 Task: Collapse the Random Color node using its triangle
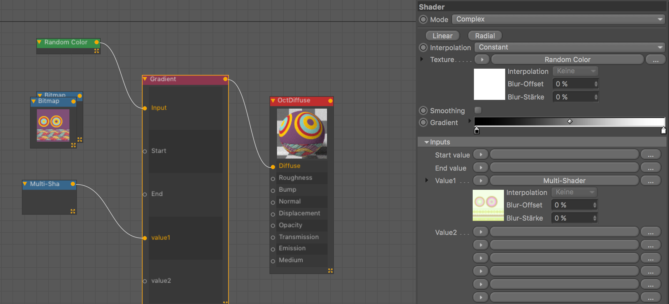[x=39, y=42]
